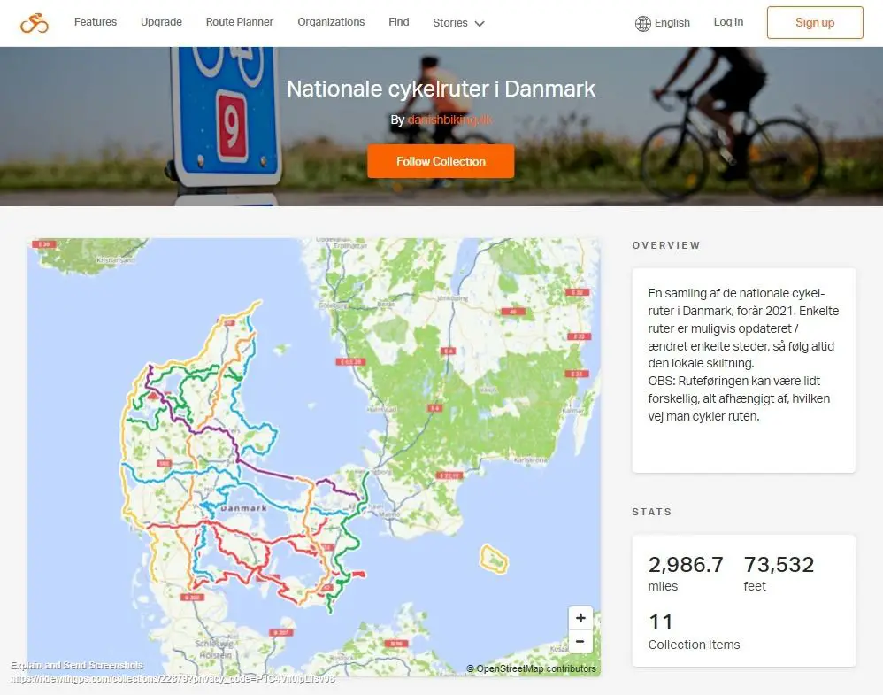Go to the Upgrade page
The height and width of the screenshot is (695, 883).
(162, 22)
